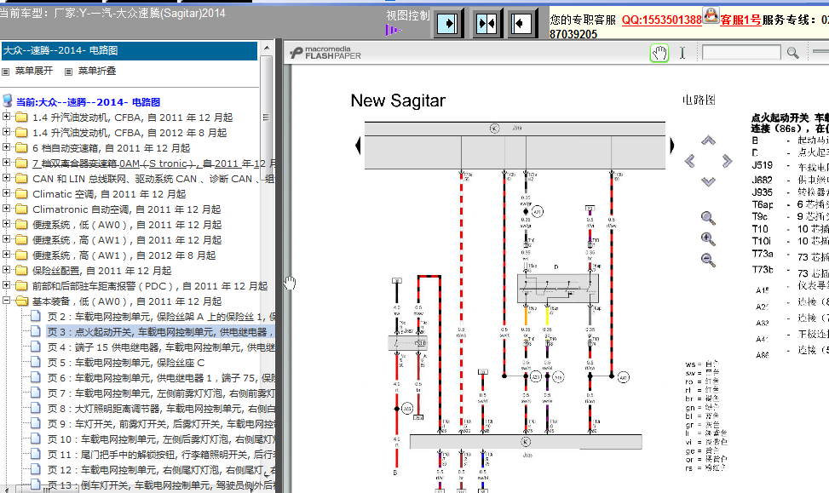Expand 前部和后部驻车距离报警（PDC）folder
The width and height of the screenshot is (829, 493).
(6, 284)
